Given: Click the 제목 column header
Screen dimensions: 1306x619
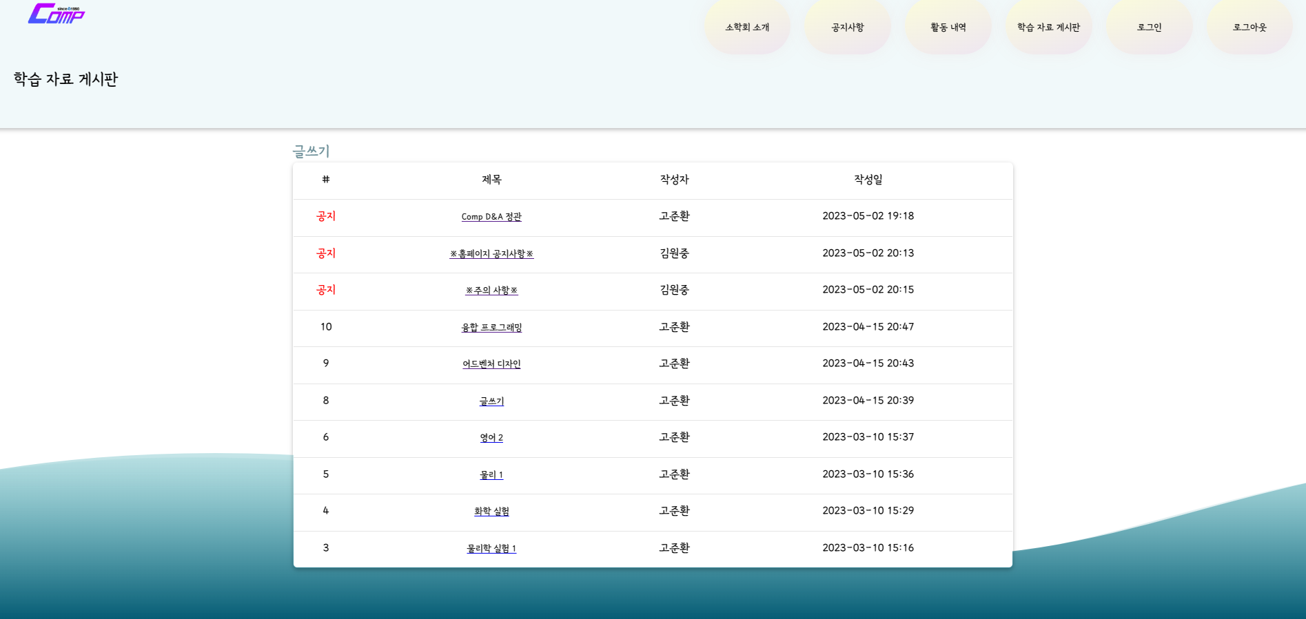Looking at the screenshot, I should (491, 180).
